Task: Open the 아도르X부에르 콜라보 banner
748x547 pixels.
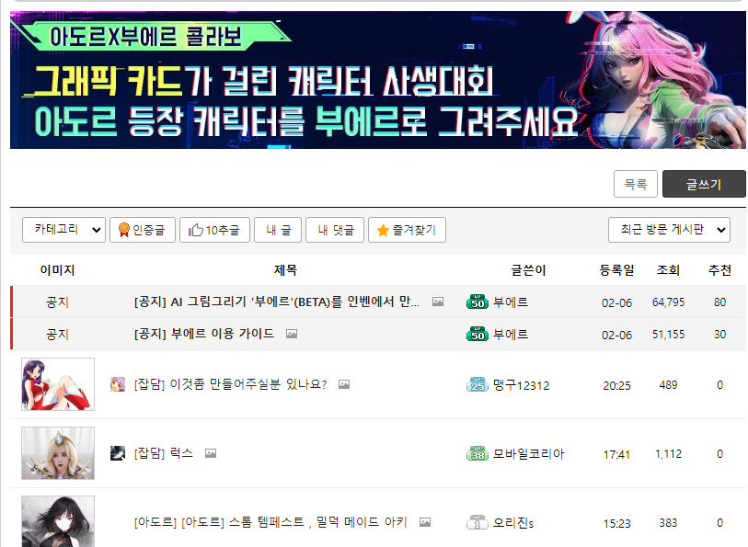Action: (x=378, y=80)
